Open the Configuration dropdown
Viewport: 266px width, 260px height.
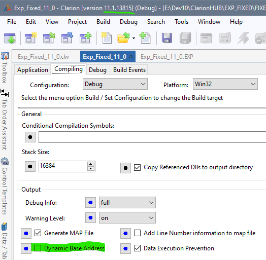(x=115, y=84)
